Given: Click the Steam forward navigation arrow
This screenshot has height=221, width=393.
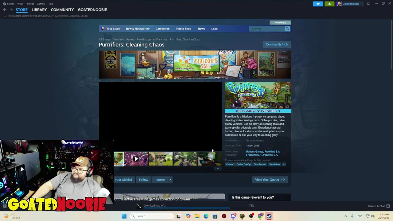Looking at the screenshot, I should click(x=11, y=10).
